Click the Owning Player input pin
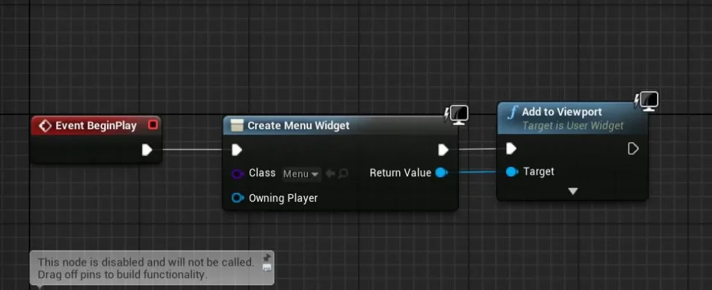This screenshot has height=290, width=712. [238, 198]
